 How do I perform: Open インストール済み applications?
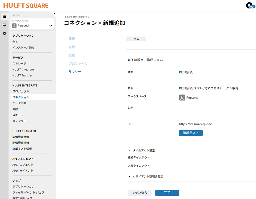24,48
